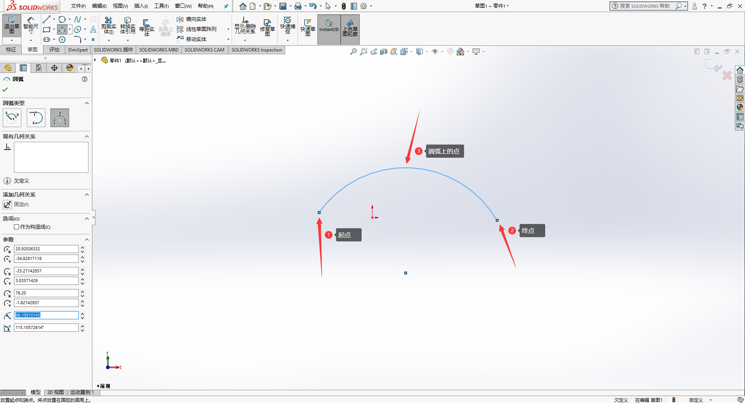Edit the center X coordinate field 20.92026332
This screenshot has width=745, height=403.
tap(46, 249)
